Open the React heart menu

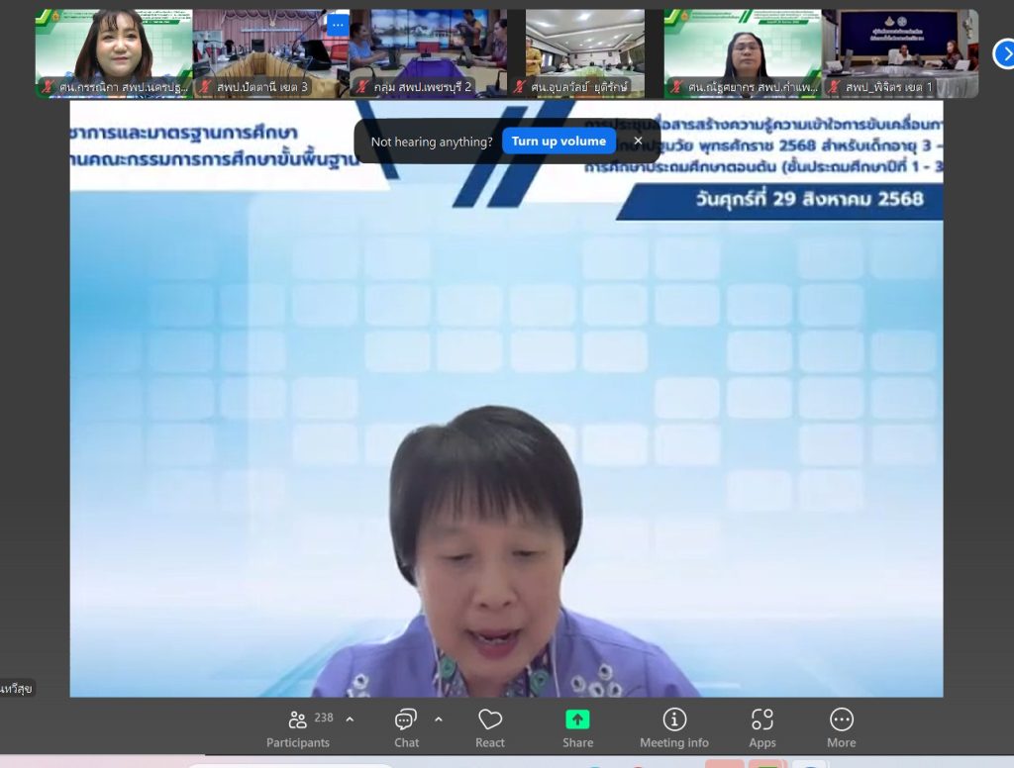tap(490, 727)
